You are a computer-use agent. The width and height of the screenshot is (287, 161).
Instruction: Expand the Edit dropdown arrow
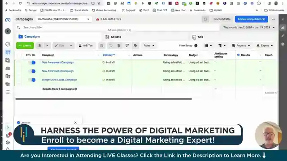coord(71,46)
